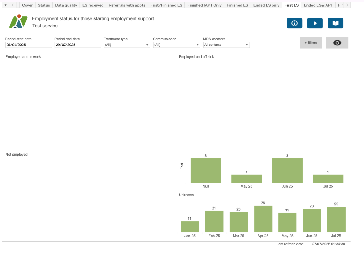Image resolution: width=364 pixels, height=254 pixels.
Task: Select the Apr-25 bar in Unknown chart
Action: point(263,219)
